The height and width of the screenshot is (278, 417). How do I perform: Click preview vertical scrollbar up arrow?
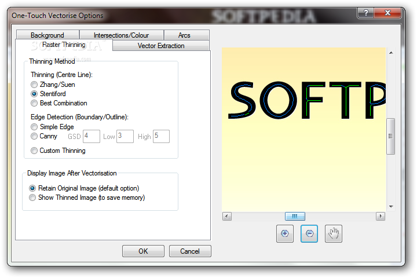pos(391,53)
